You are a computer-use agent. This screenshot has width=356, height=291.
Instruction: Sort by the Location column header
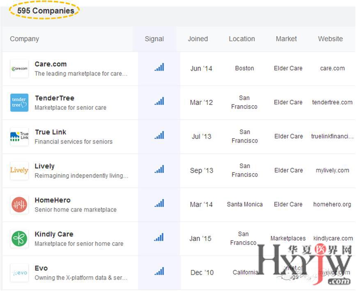pyautogui.click(x=242, y=39)
